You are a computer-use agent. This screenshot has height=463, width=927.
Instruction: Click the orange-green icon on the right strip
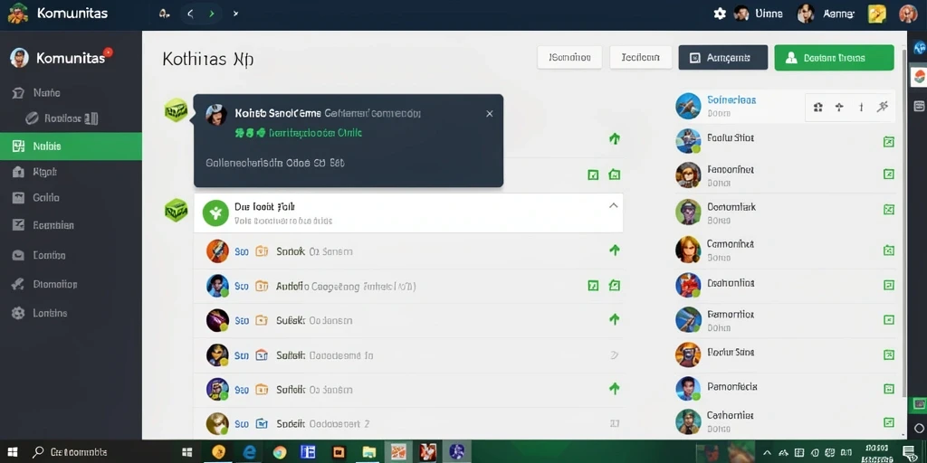(920, 77)
